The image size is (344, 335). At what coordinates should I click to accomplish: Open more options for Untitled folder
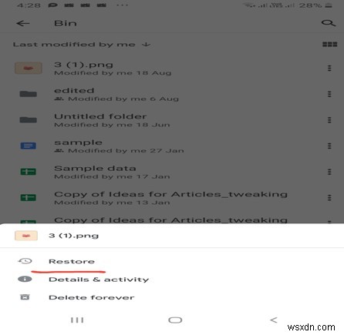click(329, 120)
